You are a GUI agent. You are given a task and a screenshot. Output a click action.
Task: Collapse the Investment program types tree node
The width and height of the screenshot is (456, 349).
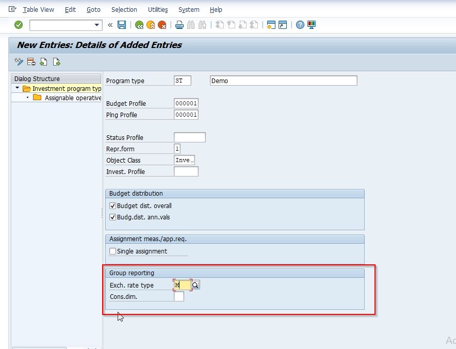17,88
